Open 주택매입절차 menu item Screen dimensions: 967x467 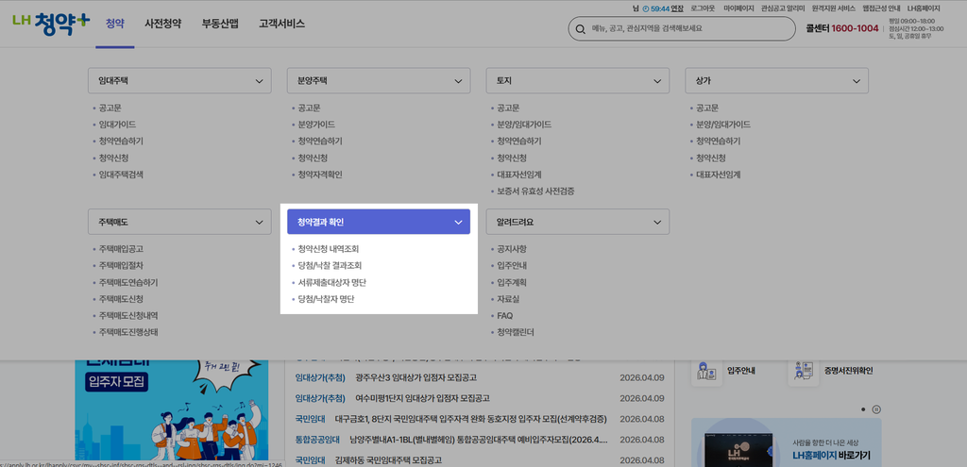click(x=121, y=266)
